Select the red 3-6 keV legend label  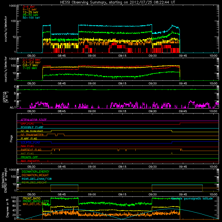(29, 7)
